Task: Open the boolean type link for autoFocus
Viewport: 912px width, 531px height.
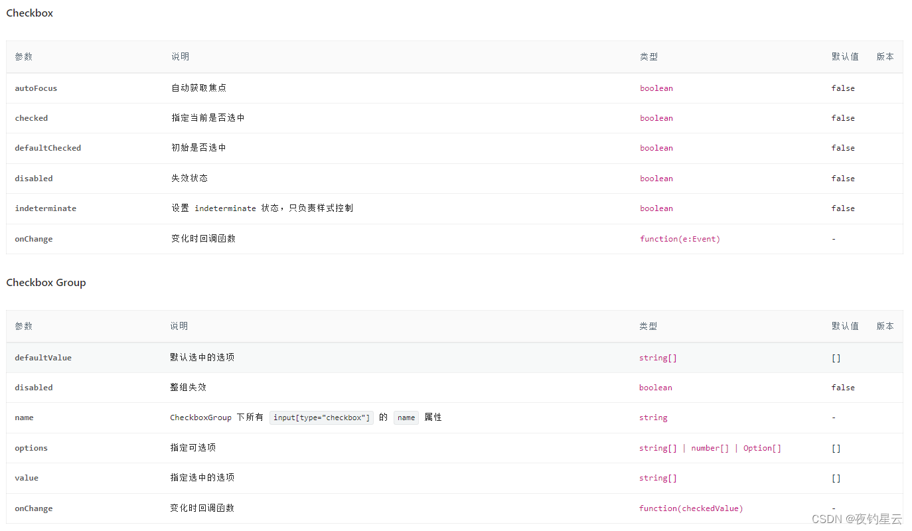Action: point(656,88)
